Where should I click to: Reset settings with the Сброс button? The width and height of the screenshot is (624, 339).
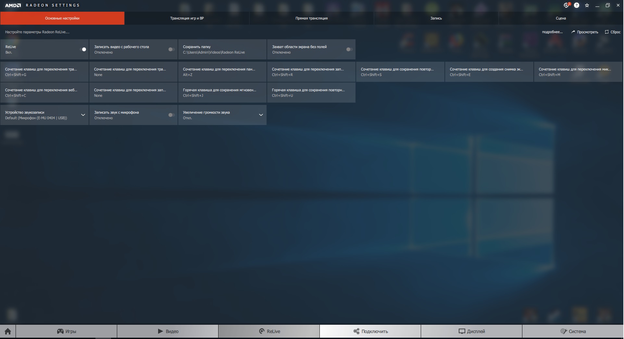coord(613,32)
